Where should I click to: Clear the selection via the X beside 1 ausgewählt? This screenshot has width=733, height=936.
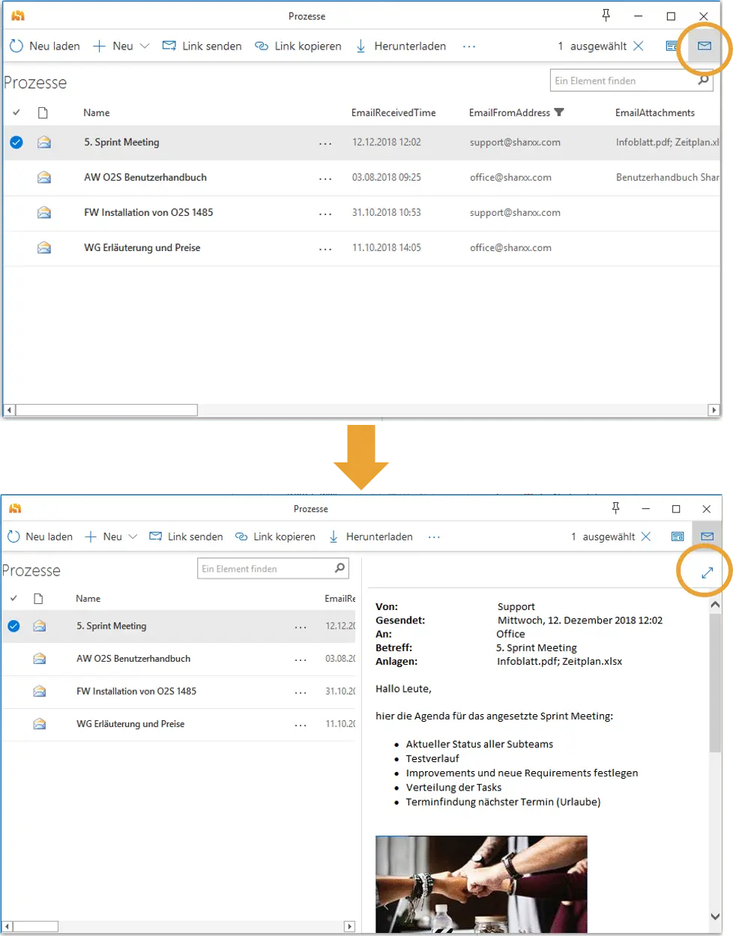638,46
